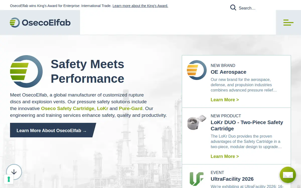Image resolution: width=301 pixels, height=188 pixels.
Task: Click the 'NEW BRAND' label
Action: point(223,65)
